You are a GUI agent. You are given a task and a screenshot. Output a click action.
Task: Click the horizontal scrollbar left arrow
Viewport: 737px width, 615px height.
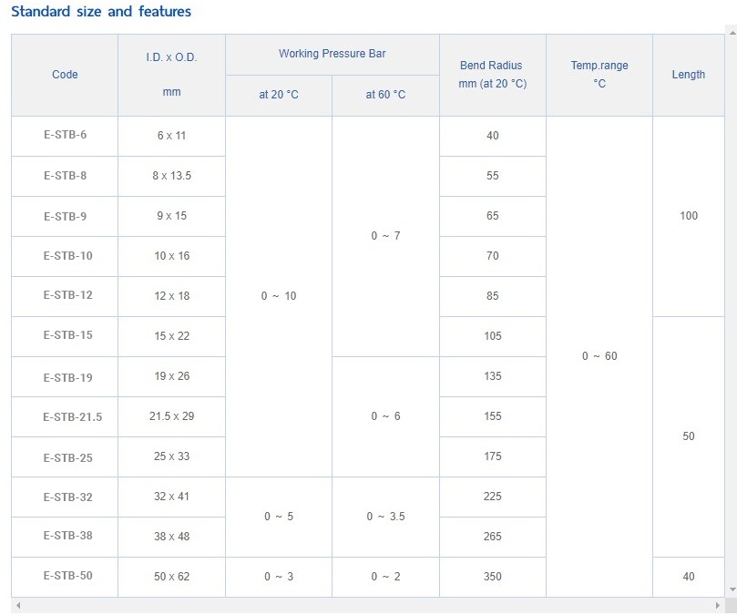pyautogui.click(x=17, y=605)
